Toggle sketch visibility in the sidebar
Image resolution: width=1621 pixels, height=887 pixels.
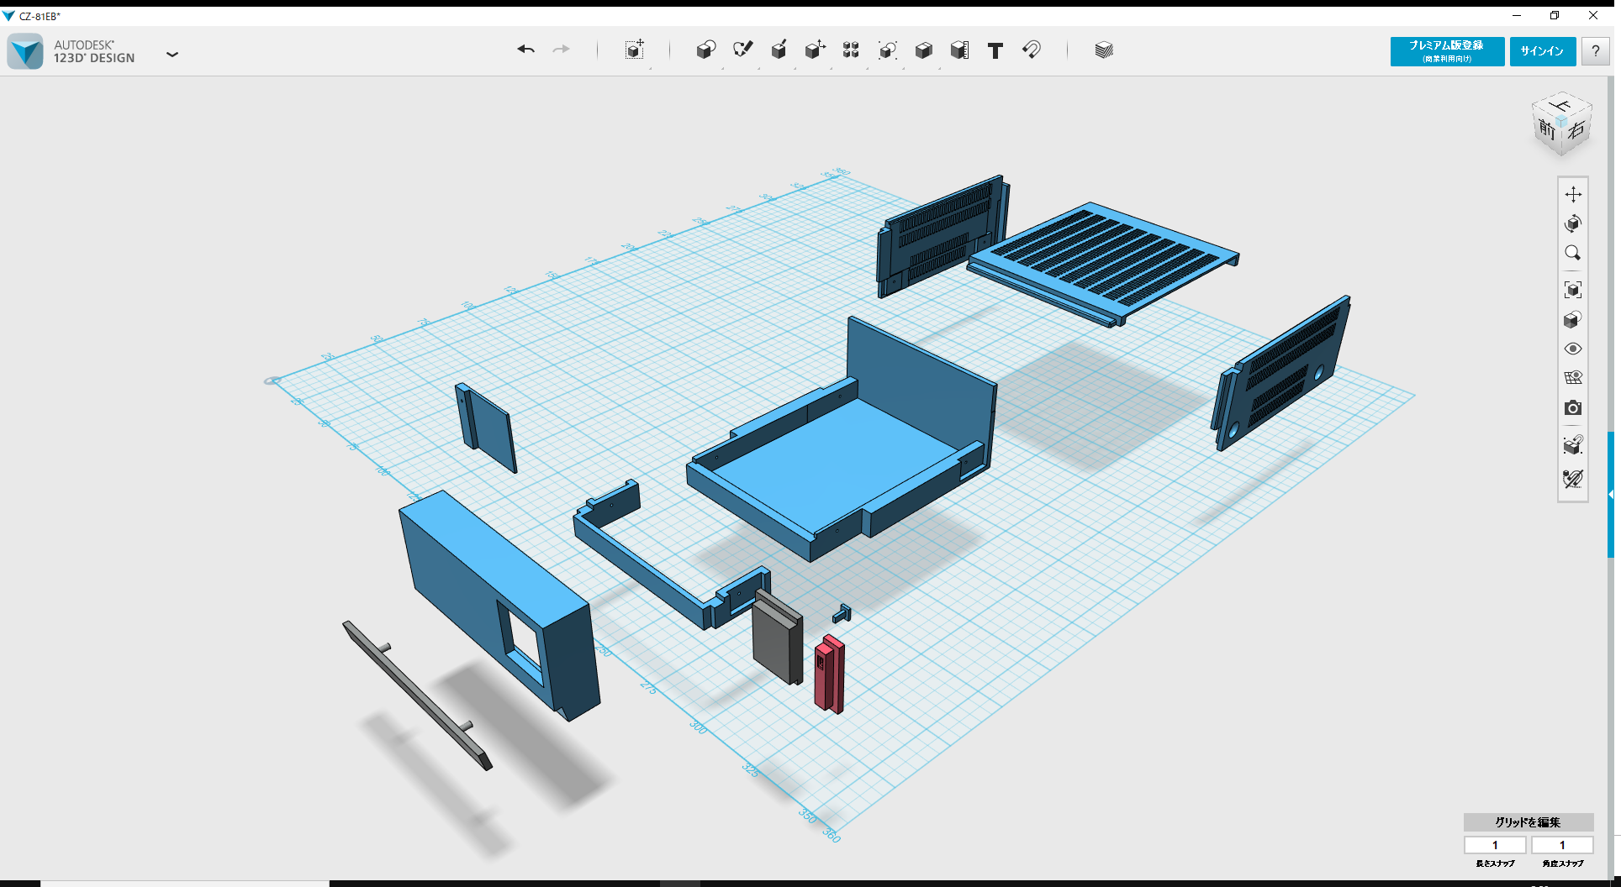point(1573,376)
